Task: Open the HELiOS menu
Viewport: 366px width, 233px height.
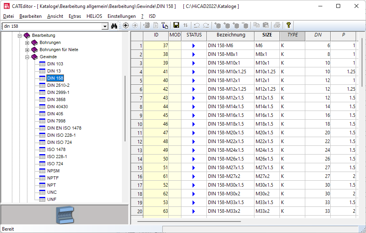Action: click(94, 16)
